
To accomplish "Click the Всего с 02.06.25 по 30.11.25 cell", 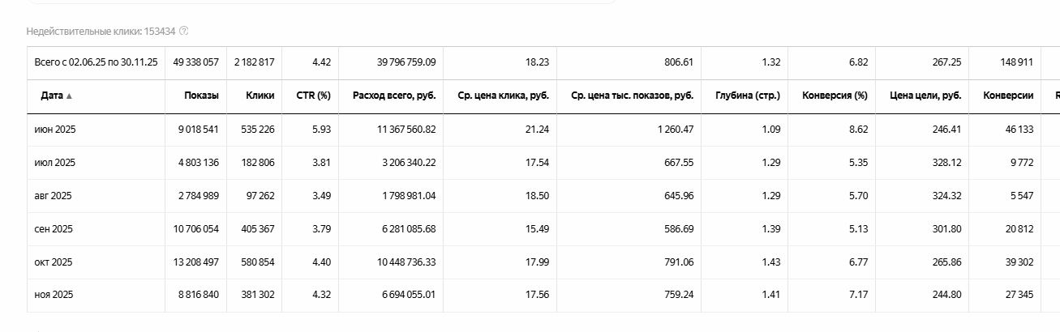I will (x=96, y=62).
